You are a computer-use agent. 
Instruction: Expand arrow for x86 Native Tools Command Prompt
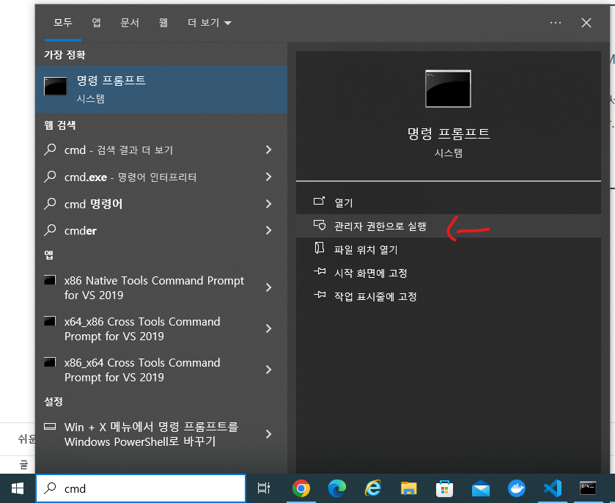coord(269,287)
